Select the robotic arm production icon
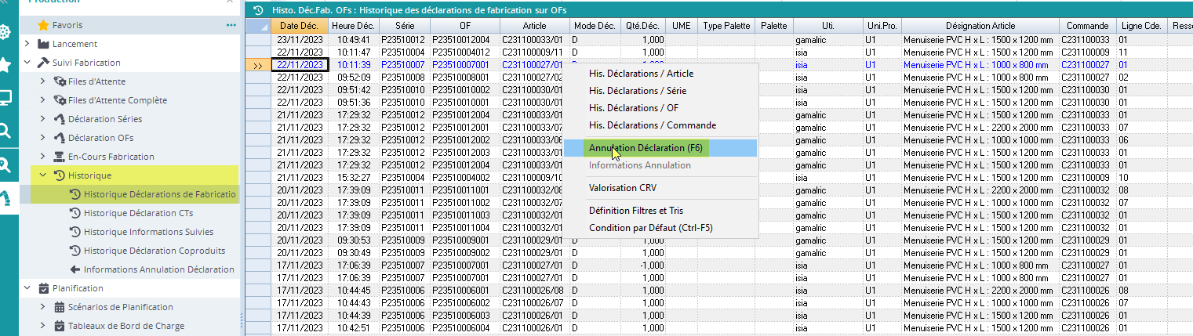 pos(5,196)
